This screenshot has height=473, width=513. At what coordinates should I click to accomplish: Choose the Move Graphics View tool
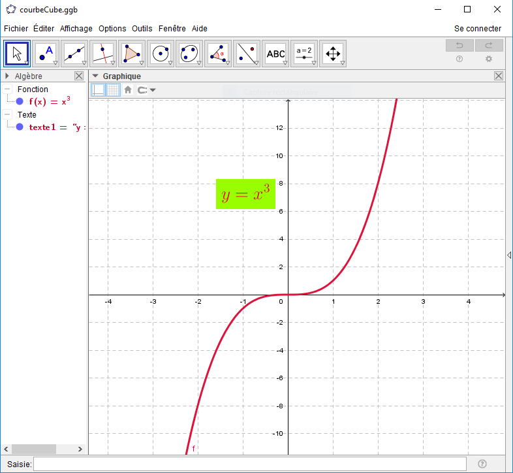point(333,54)
